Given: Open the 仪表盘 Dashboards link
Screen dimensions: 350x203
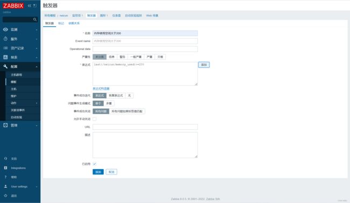Looking at the screenshot, I should [x=116, y=16].
